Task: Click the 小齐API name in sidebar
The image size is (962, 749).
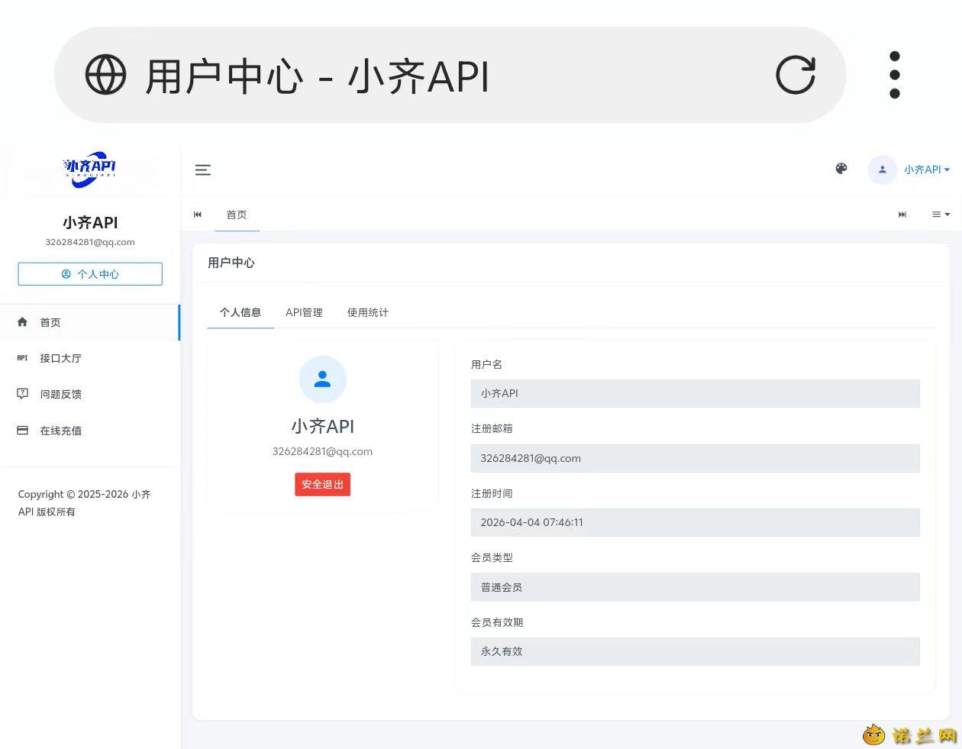Action: (x=90, y=222)
